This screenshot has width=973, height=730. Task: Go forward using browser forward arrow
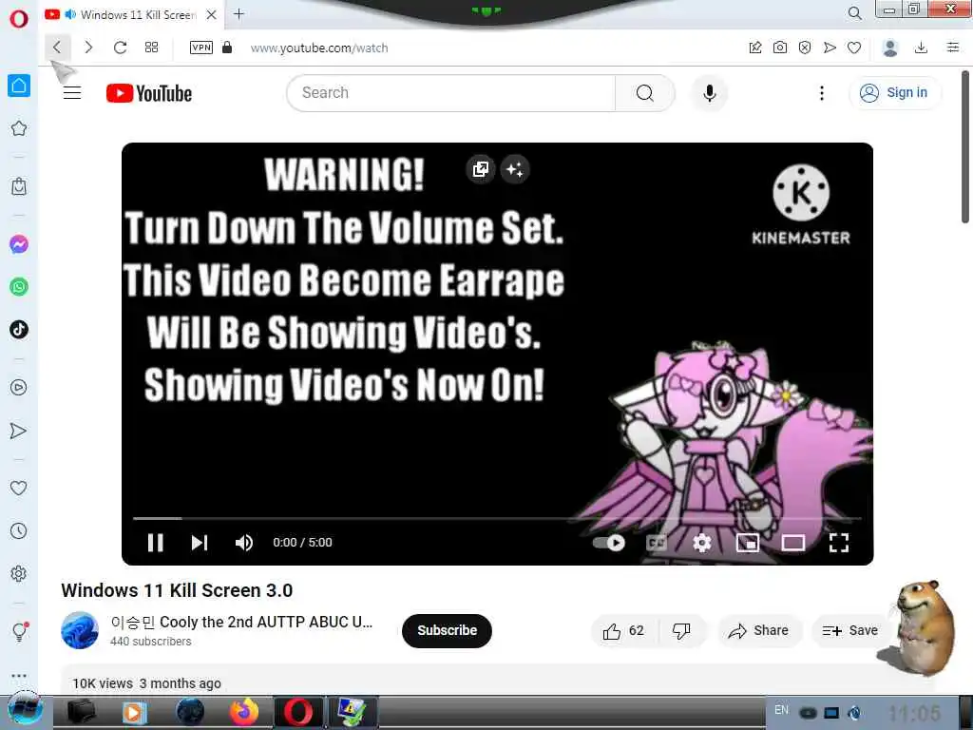click(x=88, y=48)
